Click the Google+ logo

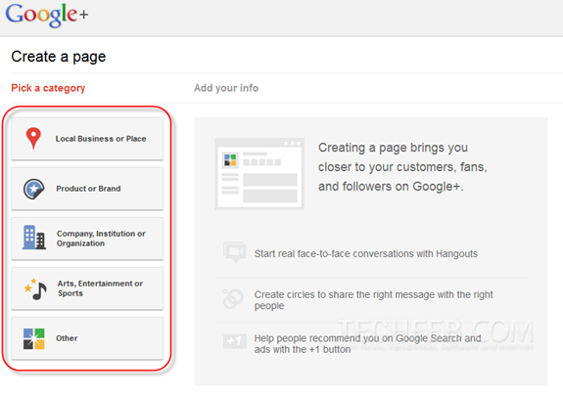[47, 15]
